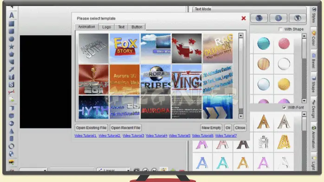Open Video Tutorial2 link
Viewport: 324px width, 182px height.
(x=109, y=136)
